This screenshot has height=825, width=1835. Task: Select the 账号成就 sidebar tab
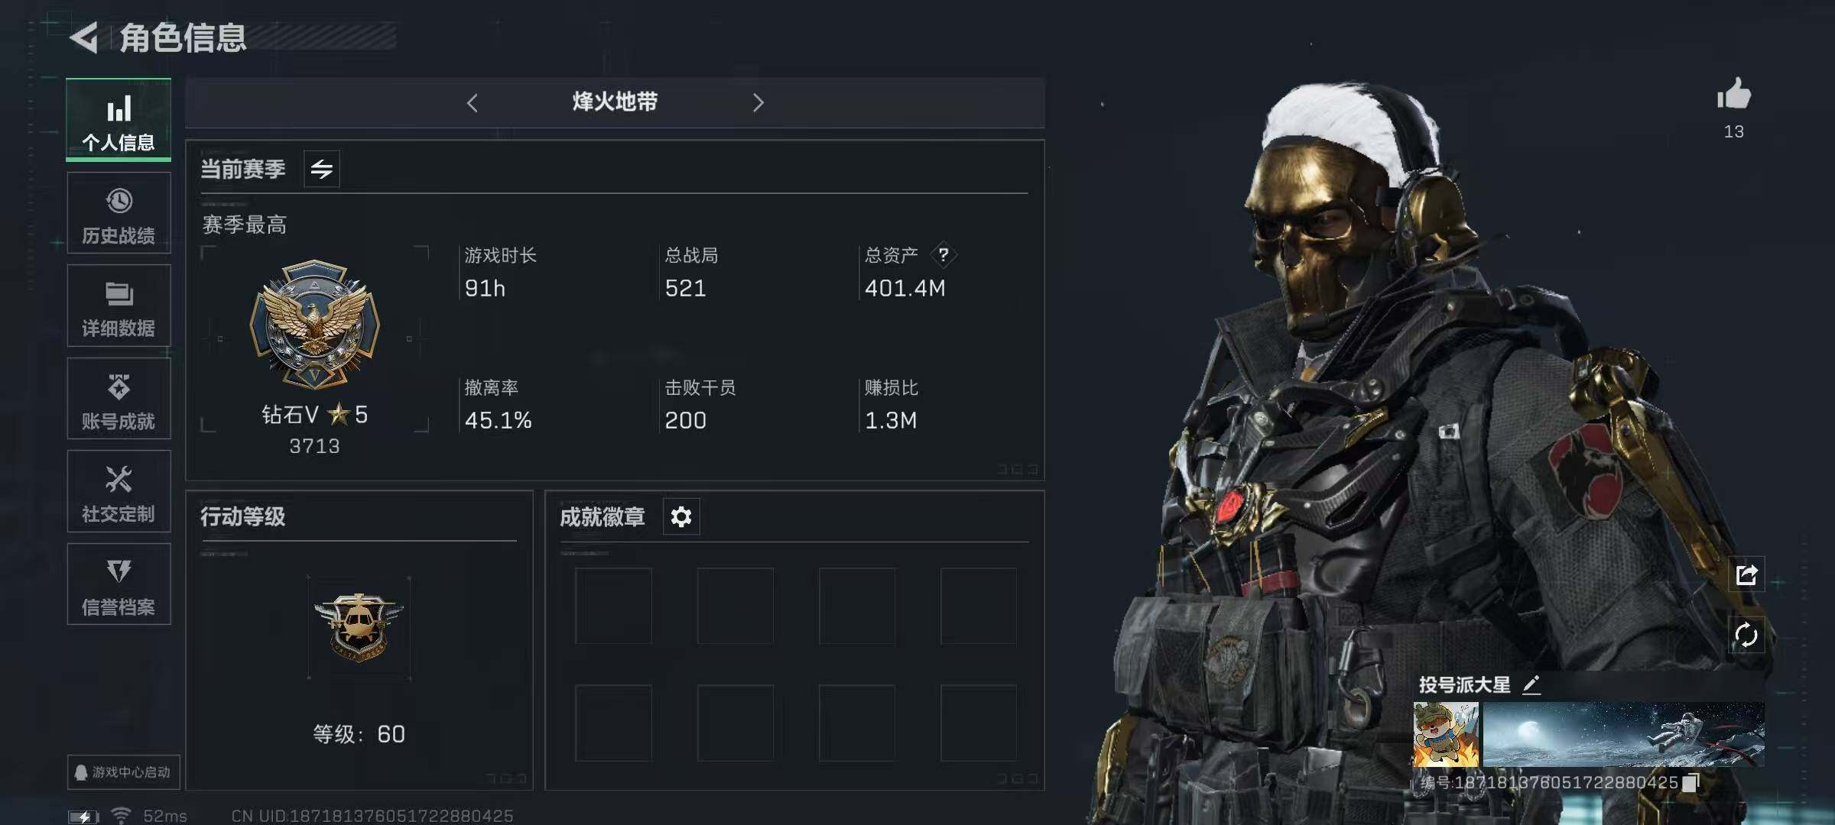click(119, 399)
